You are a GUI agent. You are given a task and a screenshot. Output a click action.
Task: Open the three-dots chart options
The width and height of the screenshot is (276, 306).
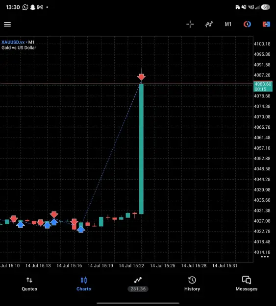(x=265, y=257)
